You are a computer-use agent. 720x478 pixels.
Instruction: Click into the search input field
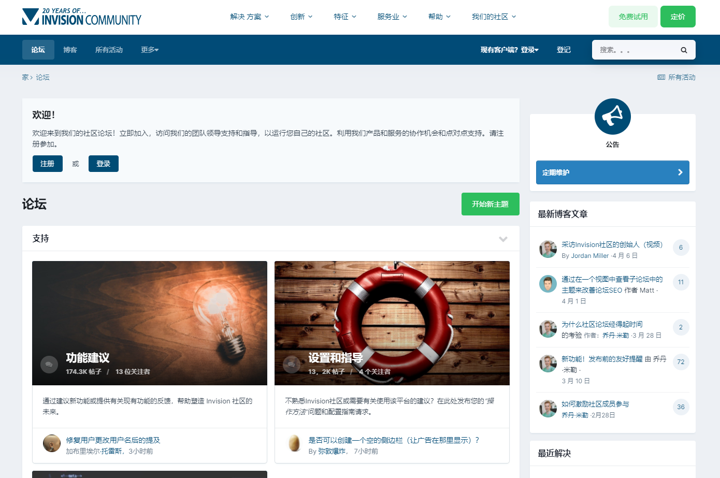tap(636, 50)
